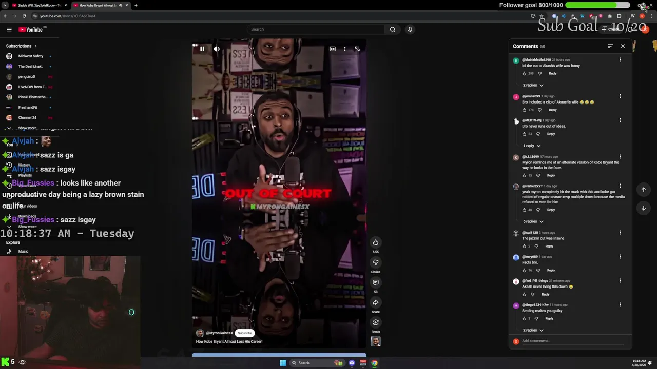Open the comments sort order menu

point(610,46)
